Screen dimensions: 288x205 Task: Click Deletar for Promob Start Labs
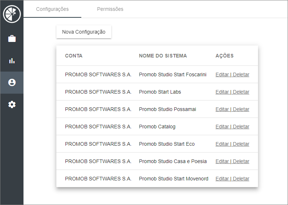tap(241, 92)
